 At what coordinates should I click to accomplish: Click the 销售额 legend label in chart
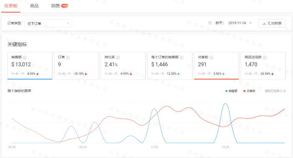pos(233,91)
